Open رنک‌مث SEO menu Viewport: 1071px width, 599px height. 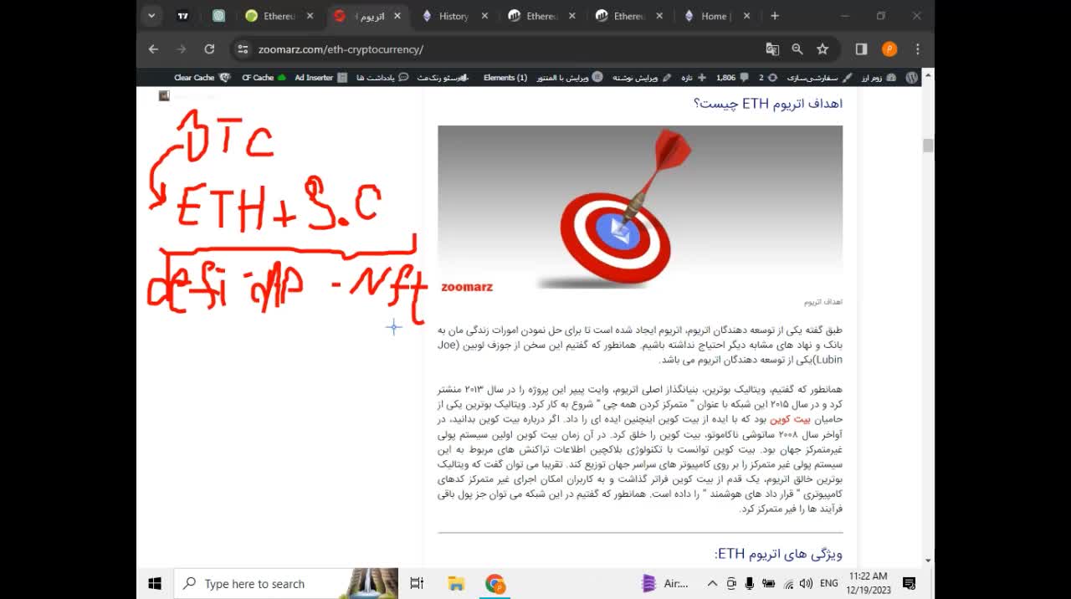click(443, 77)
